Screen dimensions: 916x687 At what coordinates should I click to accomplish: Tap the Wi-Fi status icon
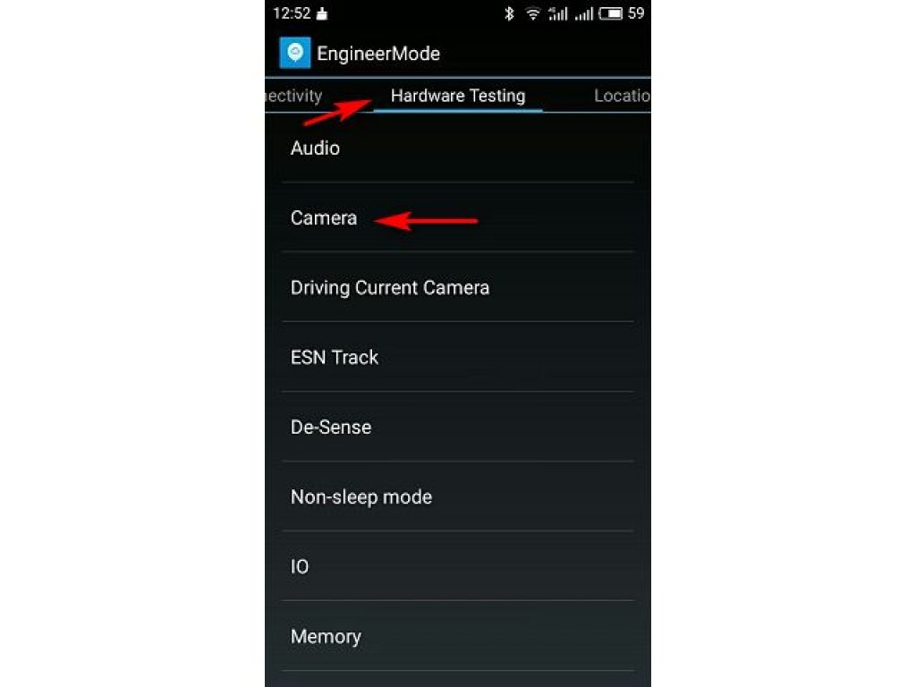532,13
